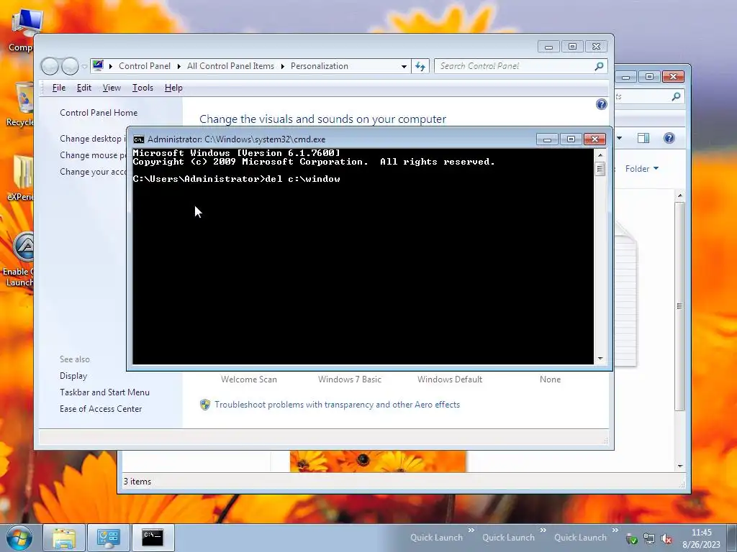Click Troubleshoot problems with transparency and Aero effects
Screen dimensions: 737x552
pyautogui.click(x=337, y=405)
